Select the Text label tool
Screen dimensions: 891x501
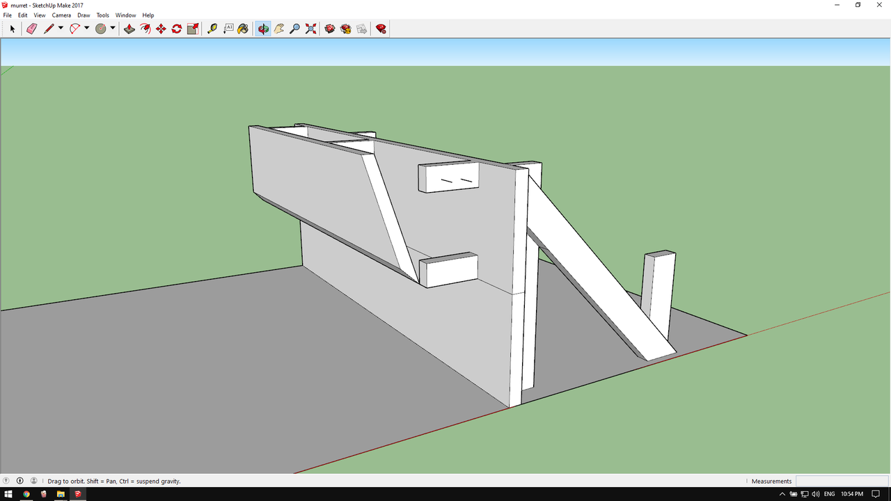click(x=228, y=29)
